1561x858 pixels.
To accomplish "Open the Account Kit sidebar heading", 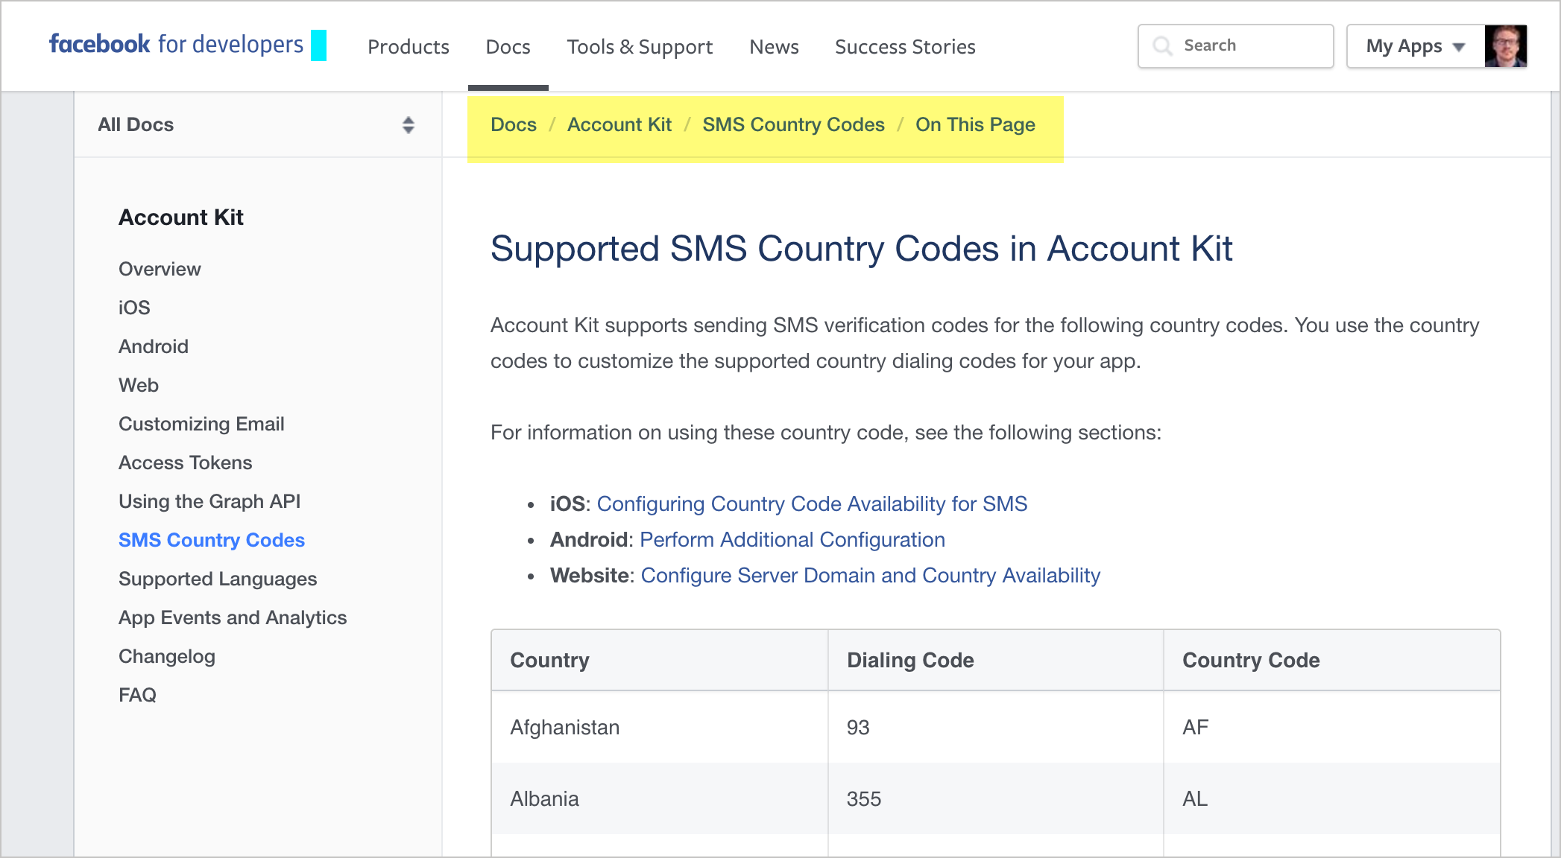I will click(181, 217).
